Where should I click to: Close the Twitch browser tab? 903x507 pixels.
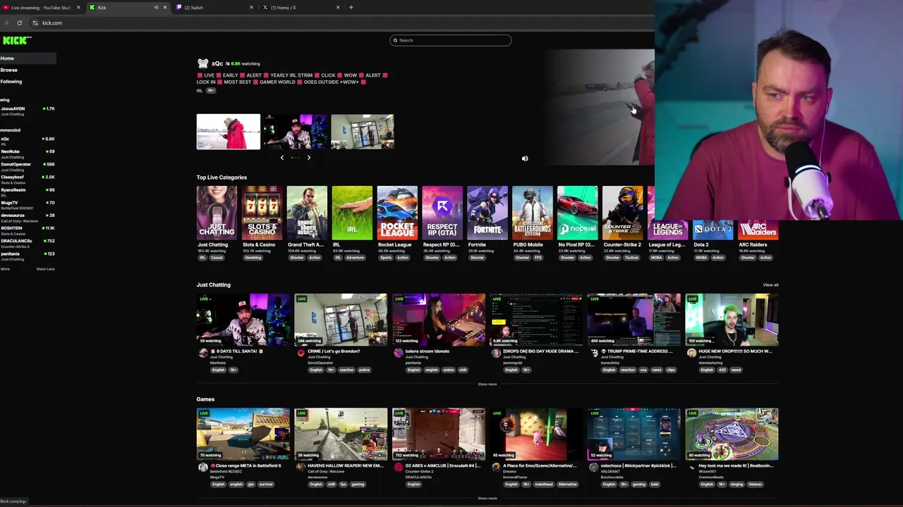[251, 7]
